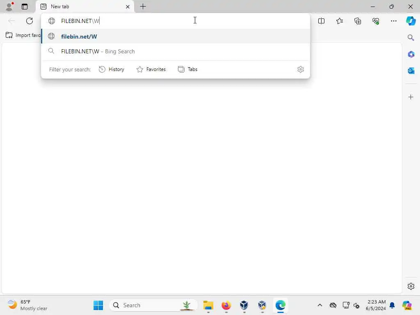
Task: Filter search by Favorites
Action: [x=151, y=69]
